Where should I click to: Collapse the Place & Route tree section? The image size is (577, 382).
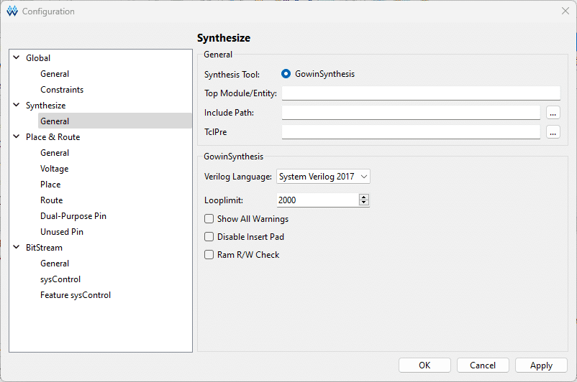click(16, 137)
